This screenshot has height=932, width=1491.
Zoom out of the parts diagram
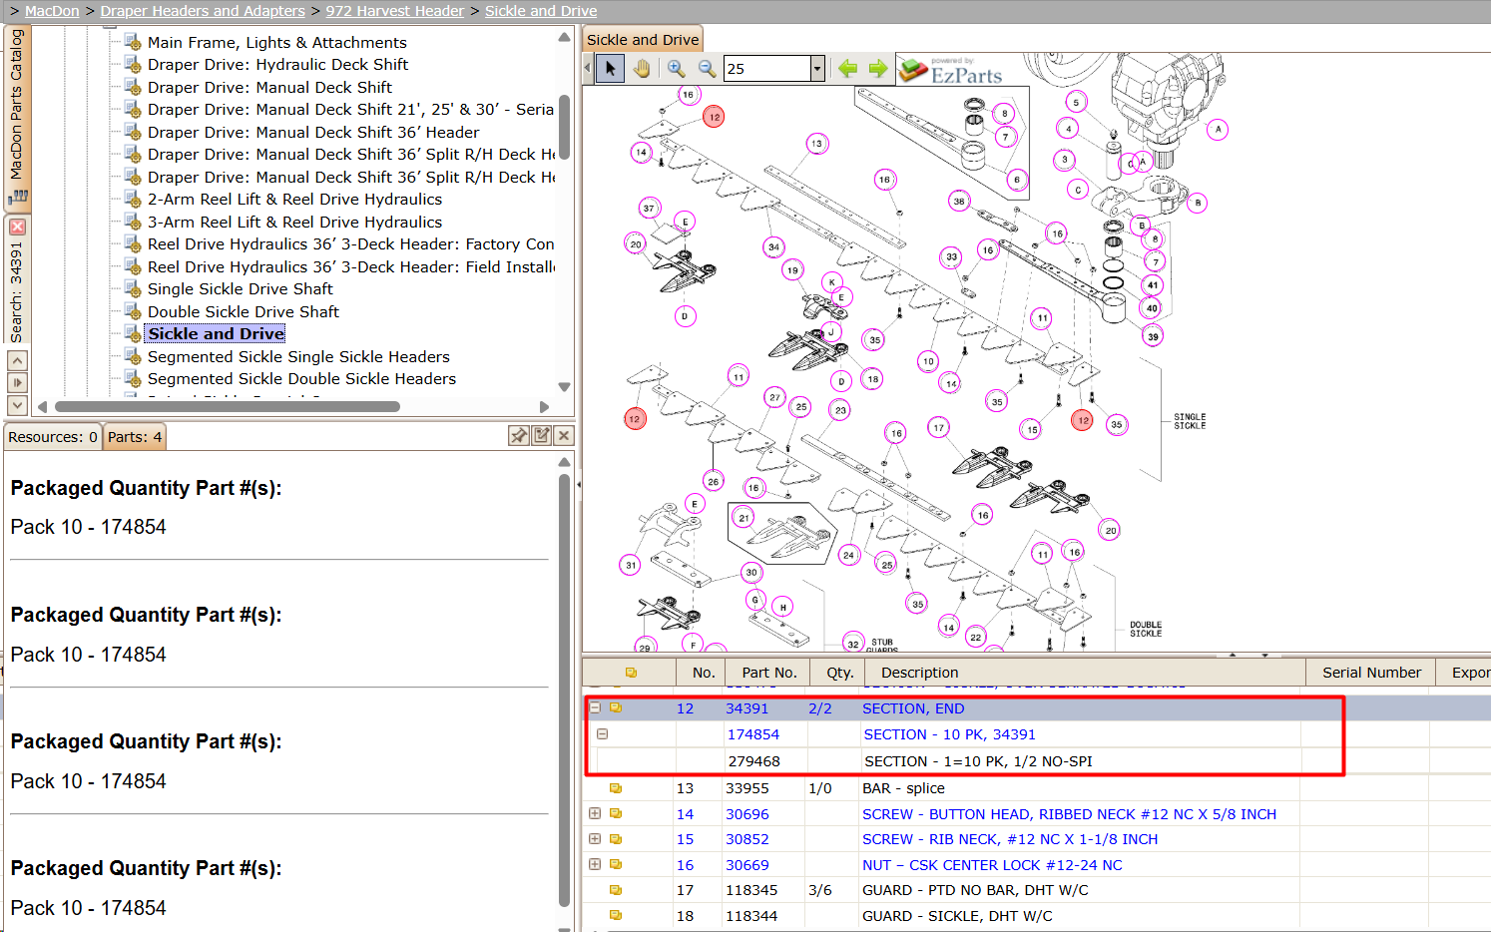click(707, 68)
